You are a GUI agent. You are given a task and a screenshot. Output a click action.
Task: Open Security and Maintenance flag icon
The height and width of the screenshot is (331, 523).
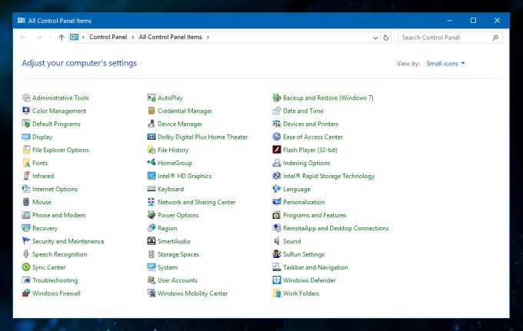(x=26, y=241)
